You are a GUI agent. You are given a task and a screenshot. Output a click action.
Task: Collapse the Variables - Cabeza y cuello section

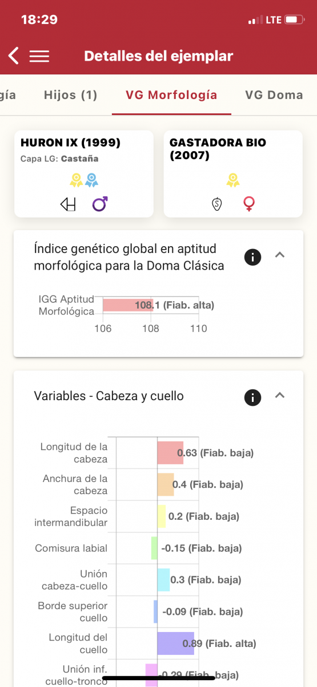[x=280, y=395]
